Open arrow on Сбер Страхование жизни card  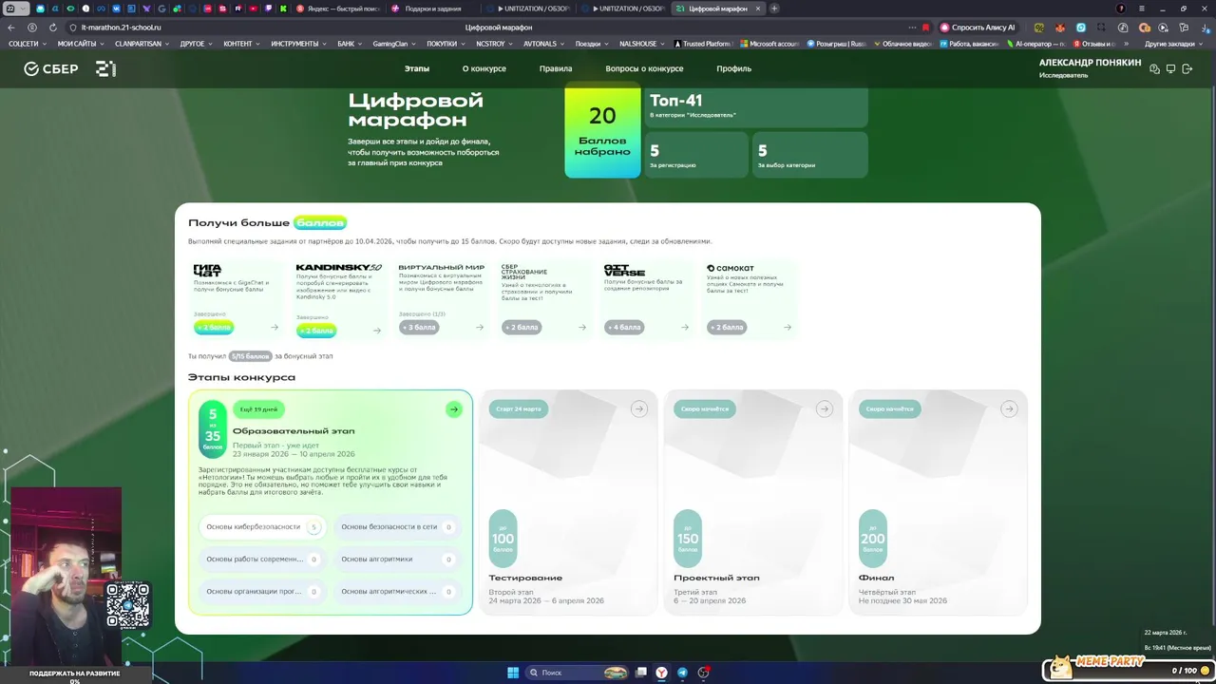582,327
